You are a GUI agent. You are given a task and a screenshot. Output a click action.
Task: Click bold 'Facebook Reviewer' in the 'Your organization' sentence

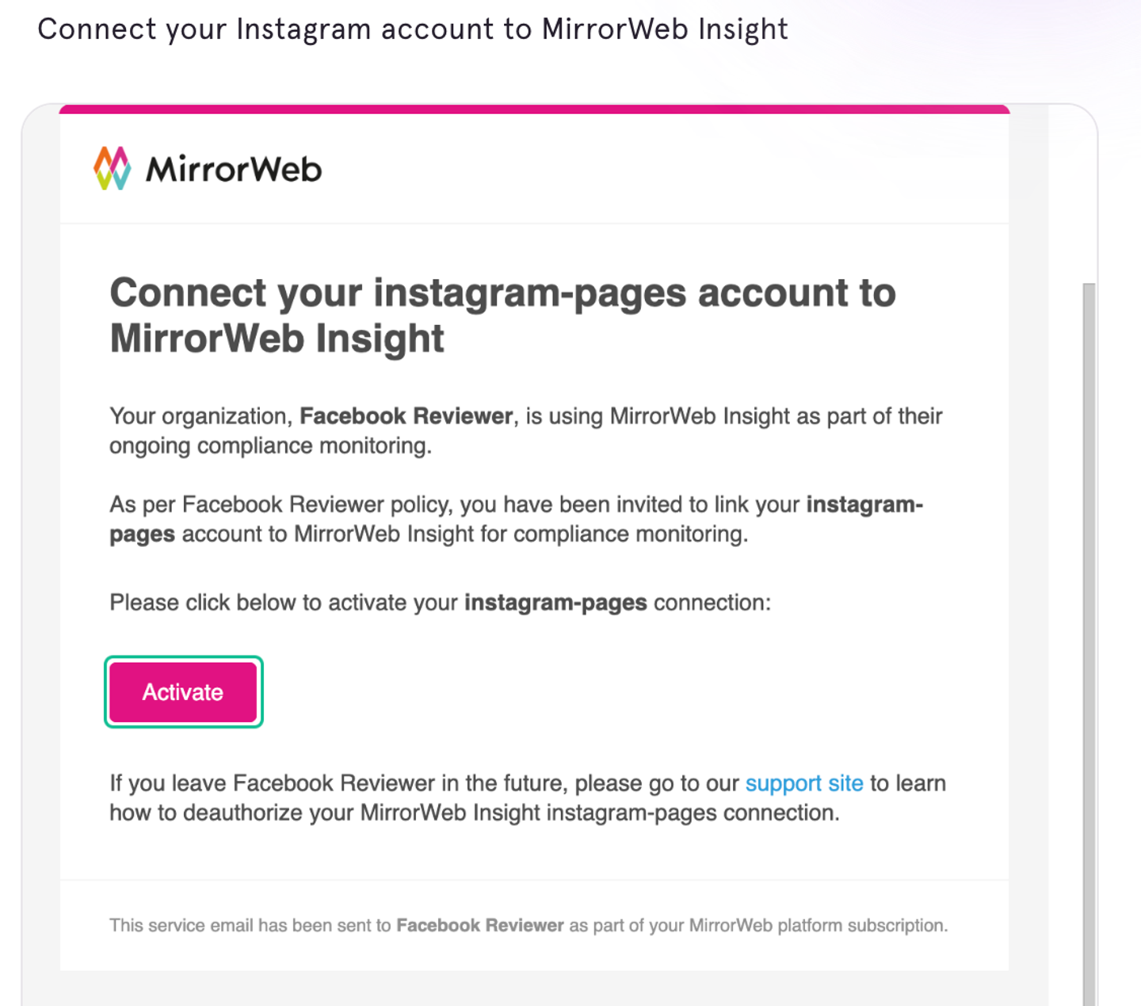[406, 416]
